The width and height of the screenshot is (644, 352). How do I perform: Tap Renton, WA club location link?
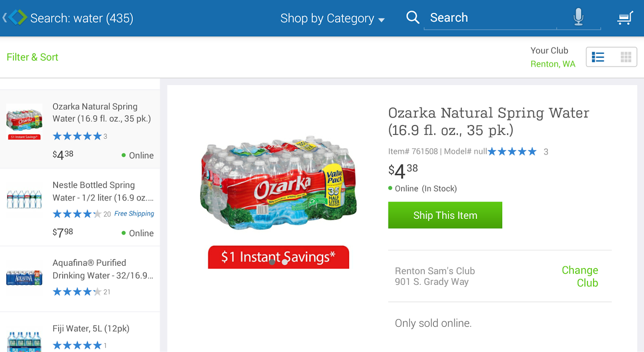(553, 64)
